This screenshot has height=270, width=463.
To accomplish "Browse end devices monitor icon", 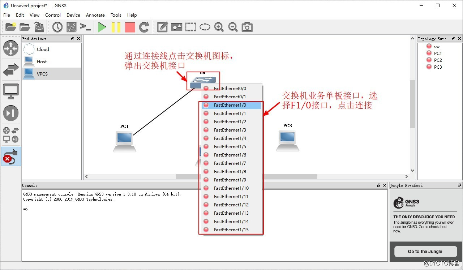I will tap(11, 91).
